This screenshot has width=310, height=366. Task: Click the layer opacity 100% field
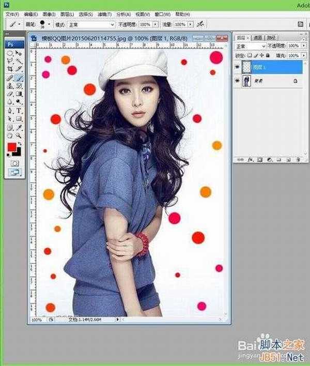[293, 47]
